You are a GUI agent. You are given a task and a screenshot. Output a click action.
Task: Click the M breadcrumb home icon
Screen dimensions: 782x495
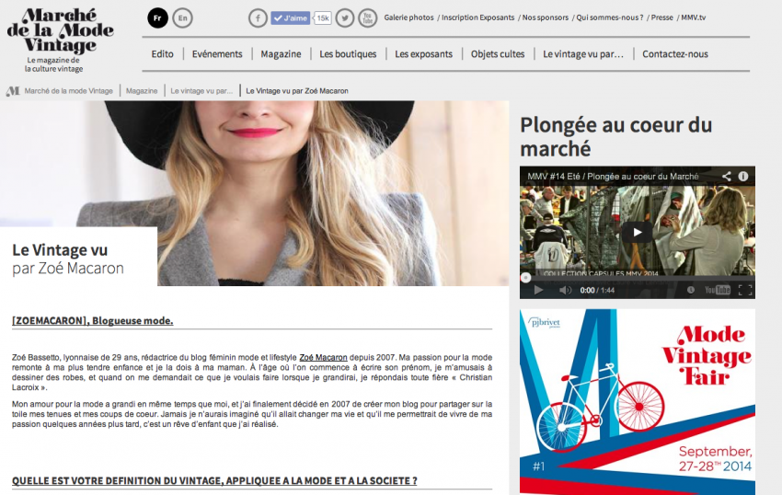tap(13, 91)
